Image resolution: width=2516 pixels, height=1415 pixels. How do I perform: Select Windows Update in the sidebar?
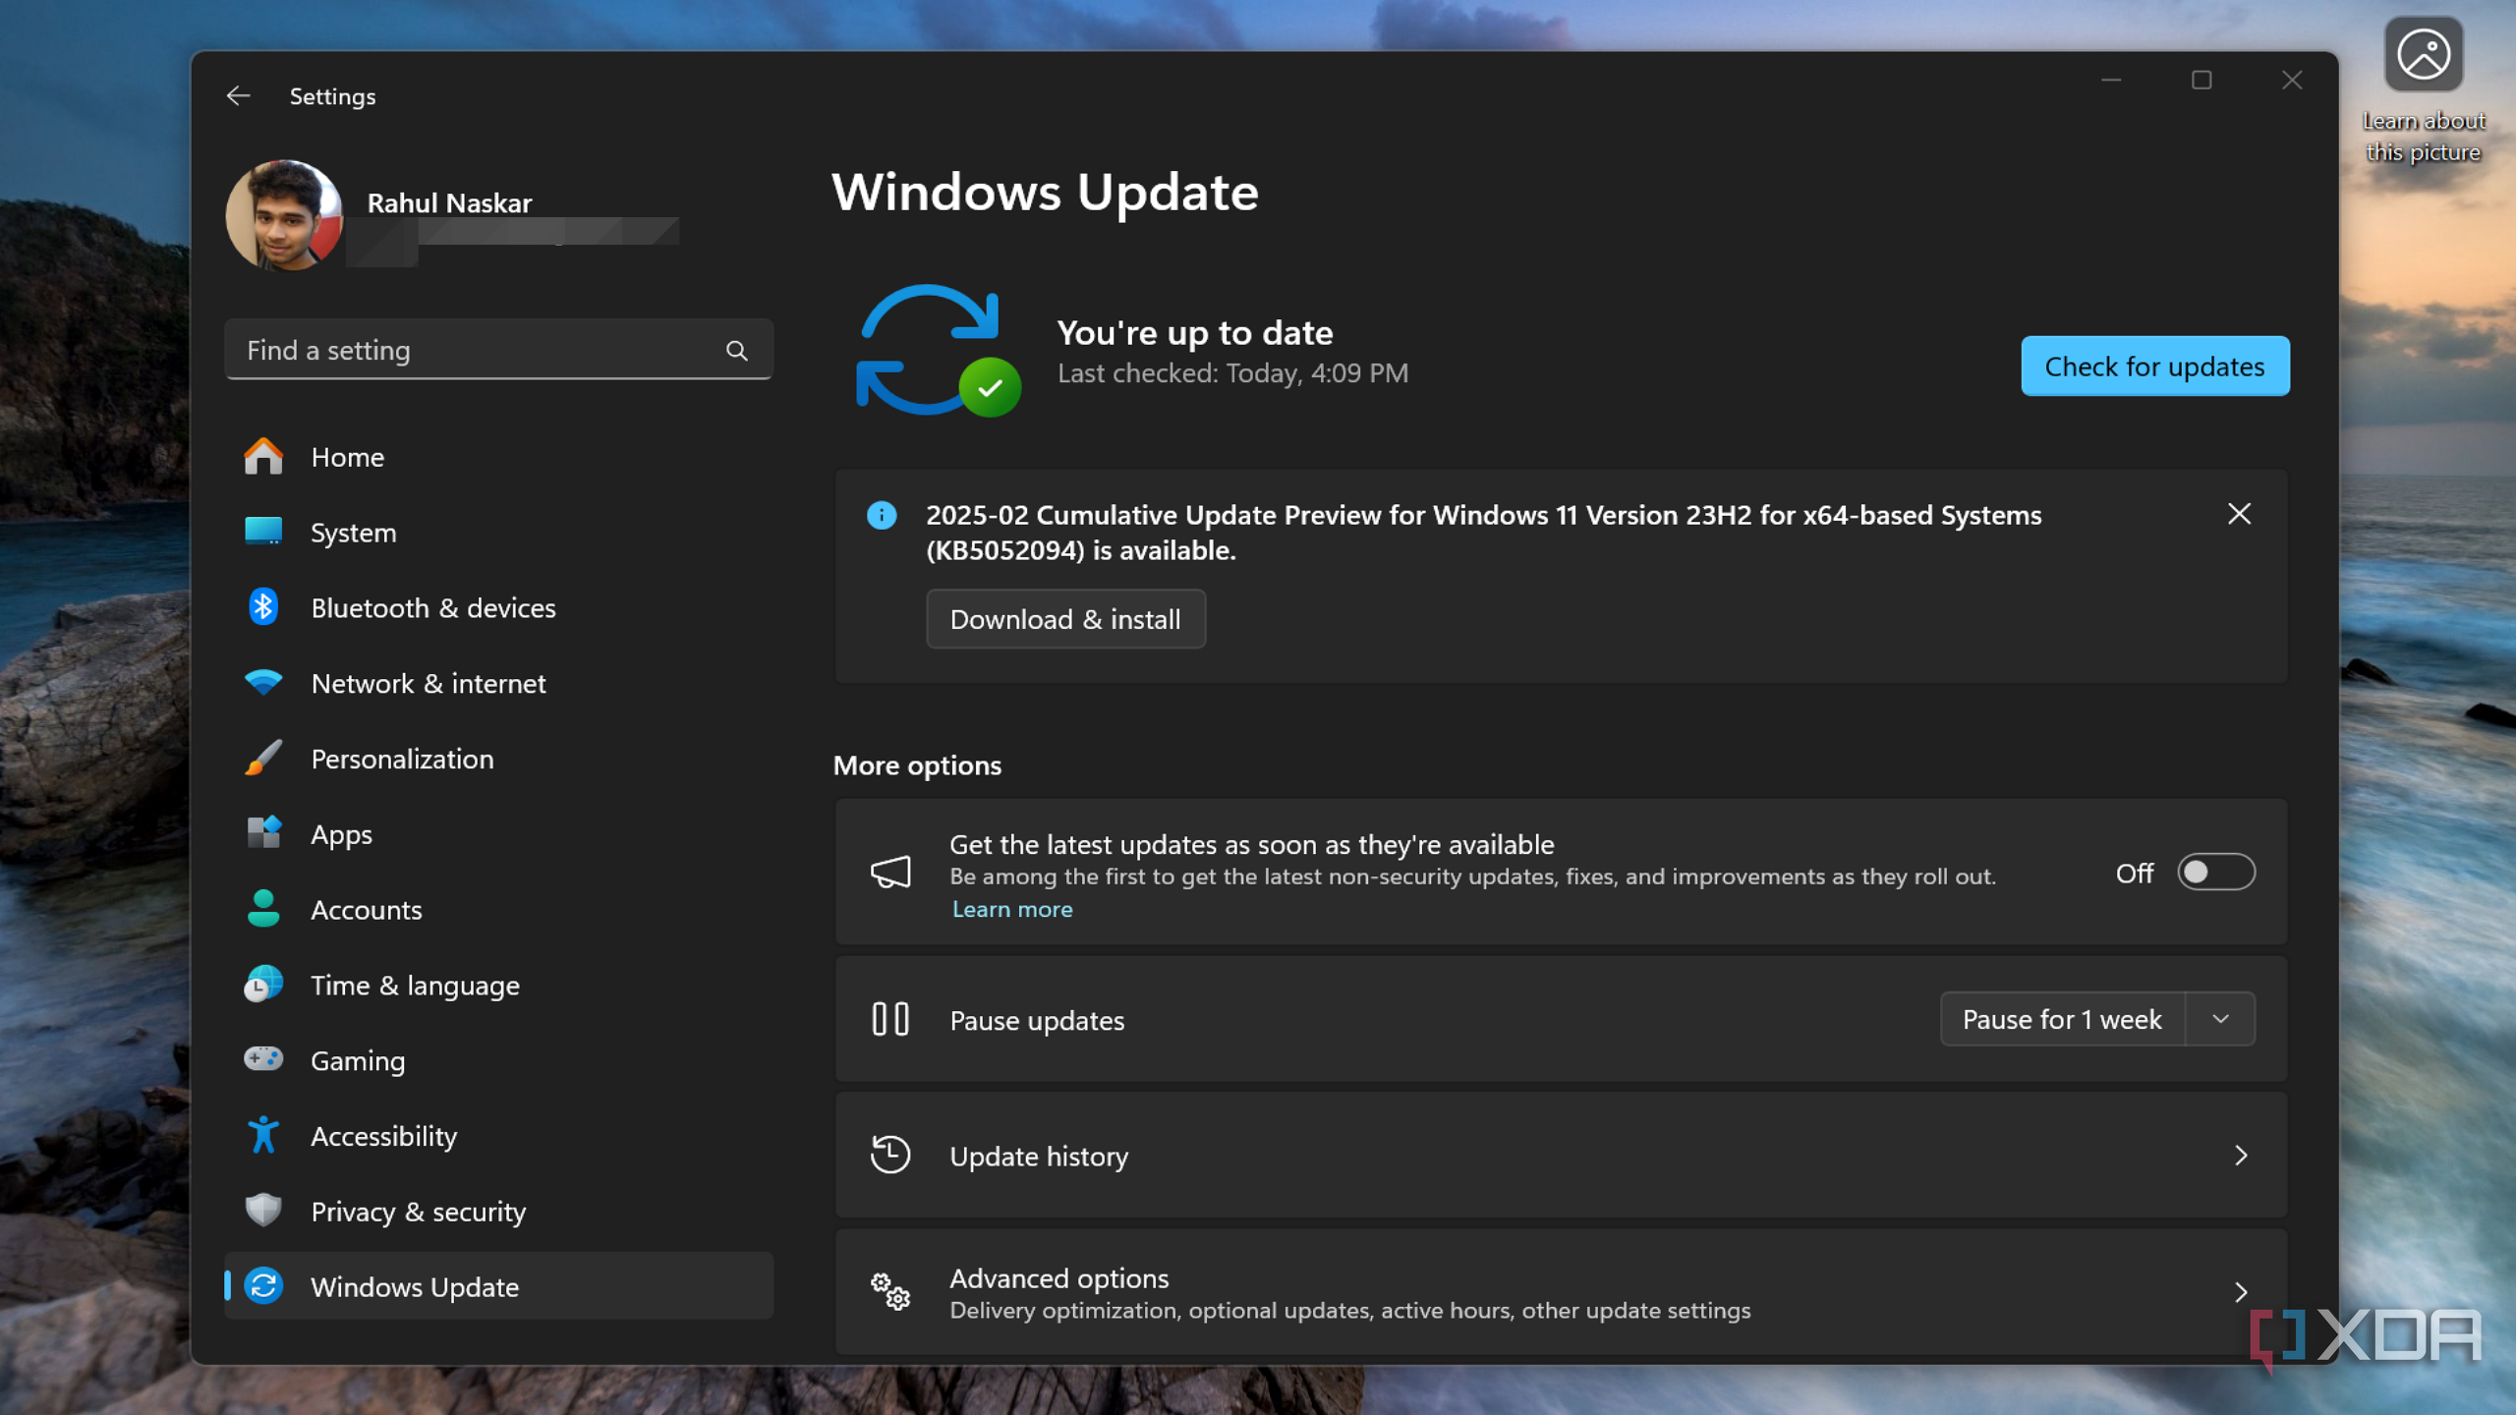(x=414, y=1286)
